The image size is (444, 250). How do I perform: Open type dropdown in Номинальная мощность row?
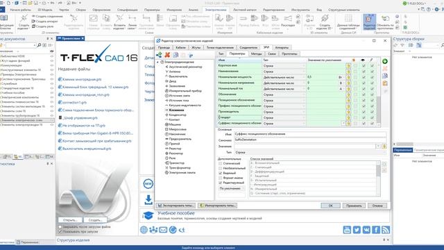coord(304,77)
